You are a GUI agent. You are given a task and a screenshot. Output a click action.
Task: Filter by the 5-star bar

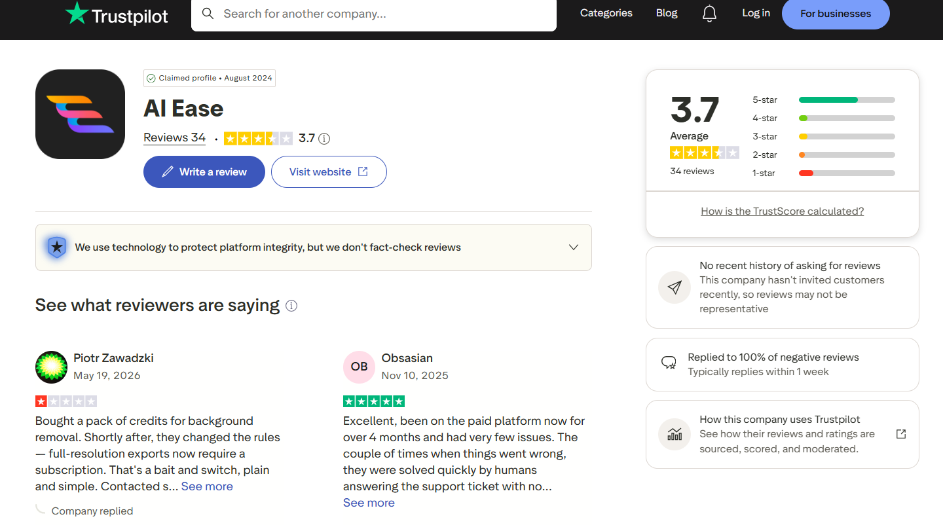(824, 100)
